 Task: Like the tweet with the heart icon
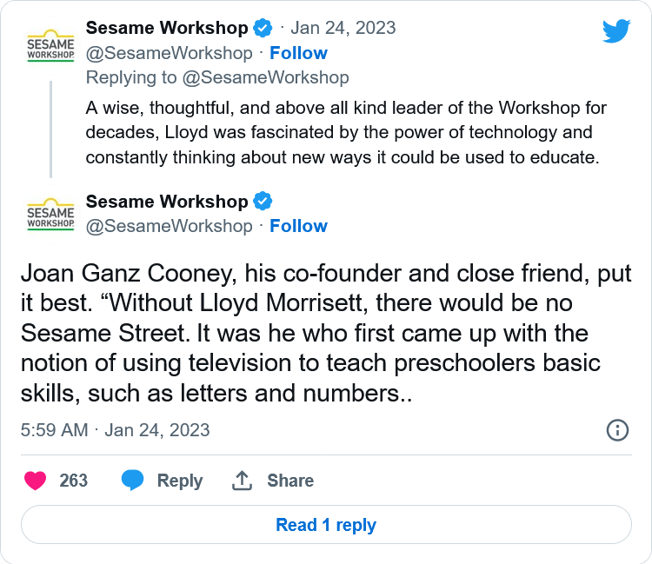(36, 481)
